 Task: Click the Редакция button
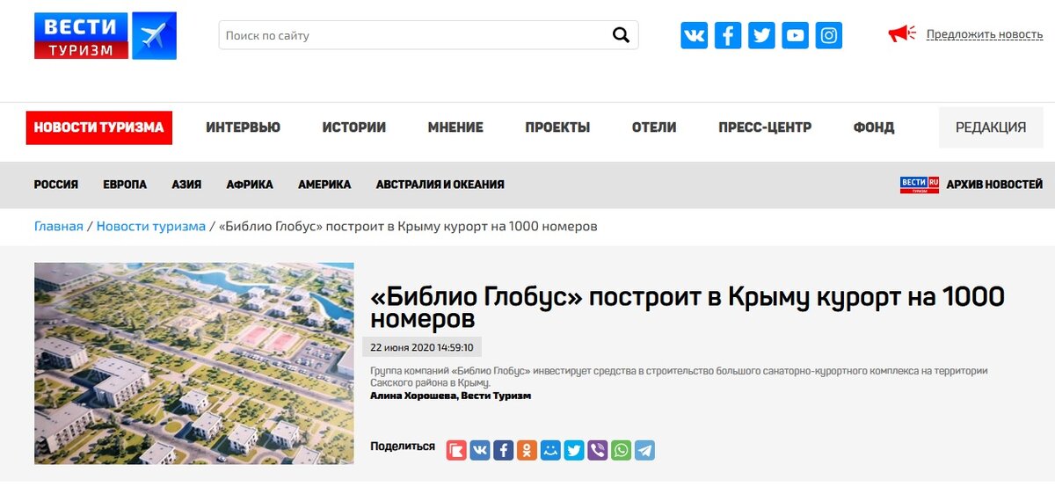pos(991,127)
